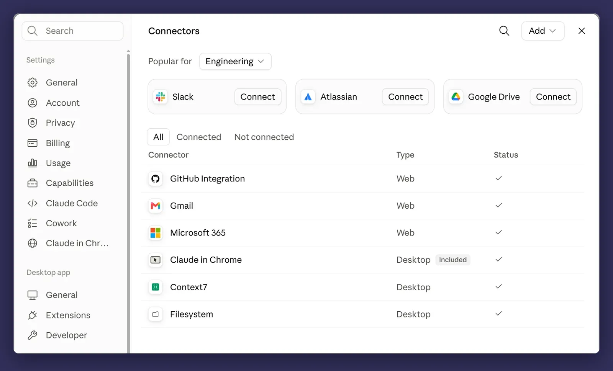Open Billing settings

point(58,143)
